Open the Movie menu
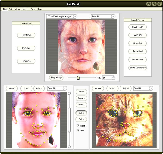 click(x=25, y=9)
